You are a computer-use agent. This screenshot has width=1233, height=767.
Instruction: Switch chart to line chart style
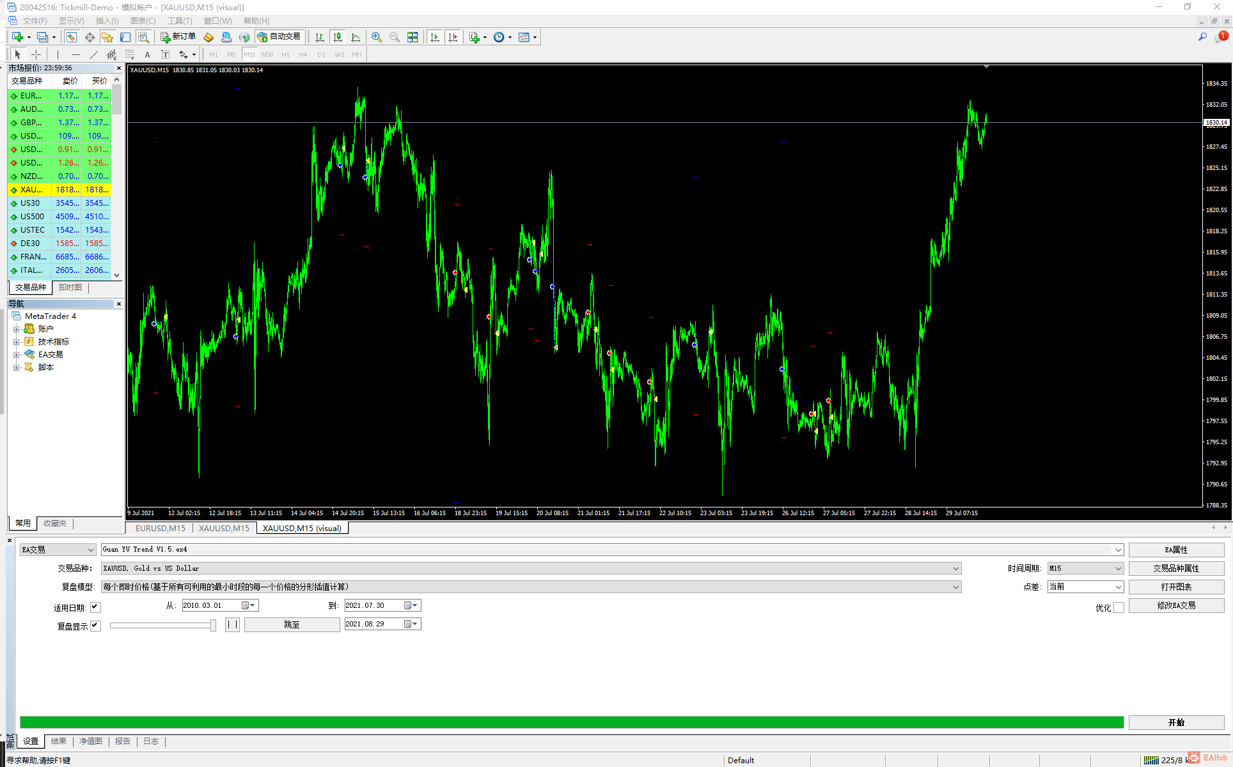pyautogui.click(x=356, y=37)
